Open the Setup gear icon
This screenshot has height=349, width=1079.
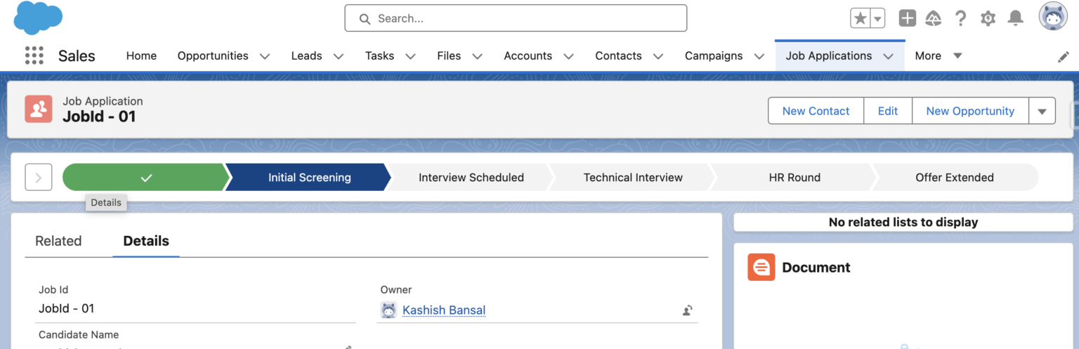click(x=988, y=18)
